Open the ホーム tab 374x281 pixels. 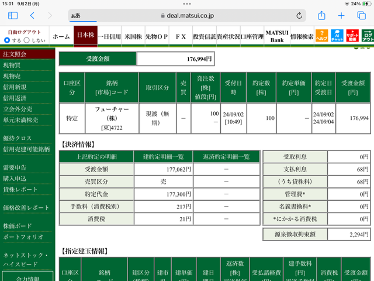pyautogui.click(x=61, y=36)
